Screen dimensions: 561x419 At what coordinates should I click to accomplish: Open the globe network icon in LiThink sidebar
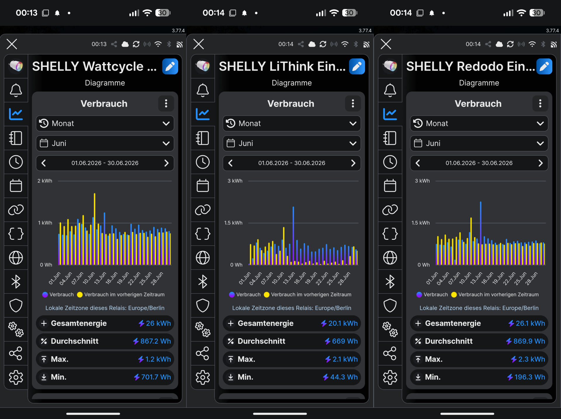[x=202, y=258]
